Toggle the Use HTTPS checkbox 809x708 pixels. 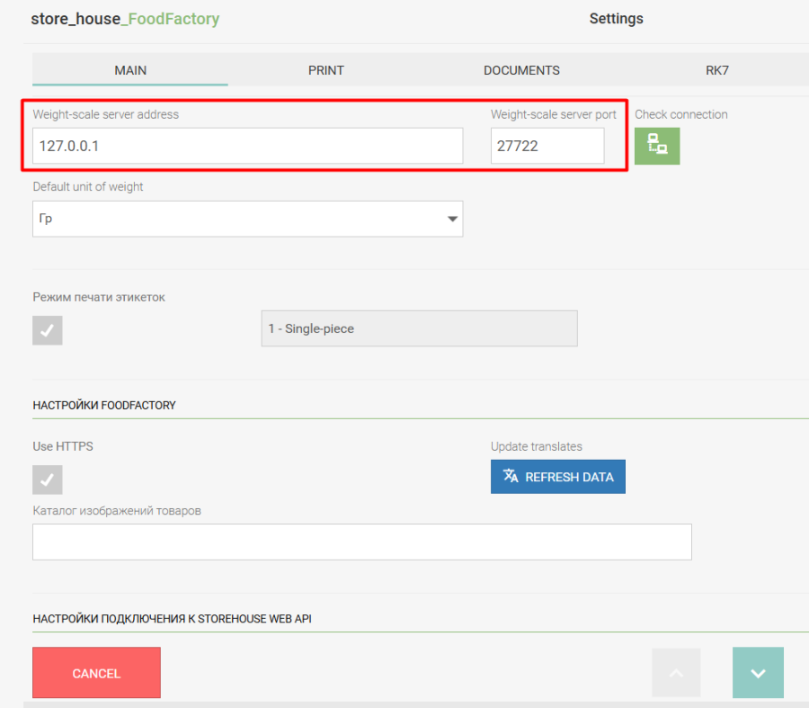(x=48, y=479)
